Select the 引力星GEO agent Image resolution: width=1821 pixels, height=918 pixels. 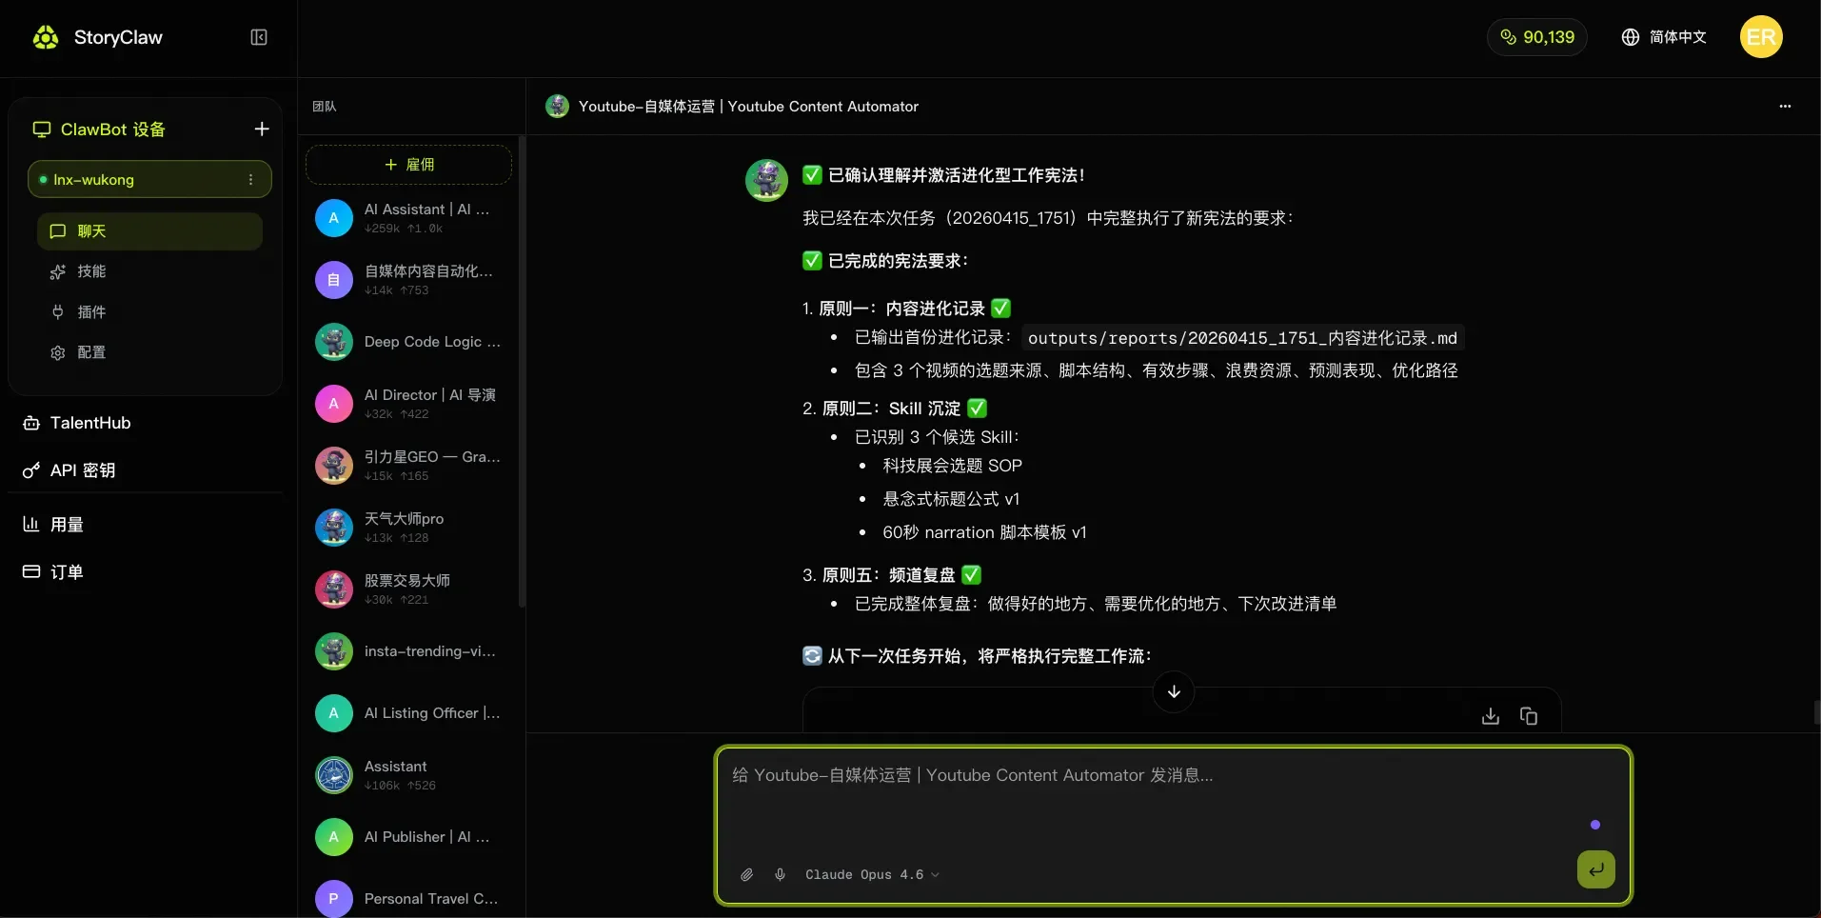(x=408, y=466)
